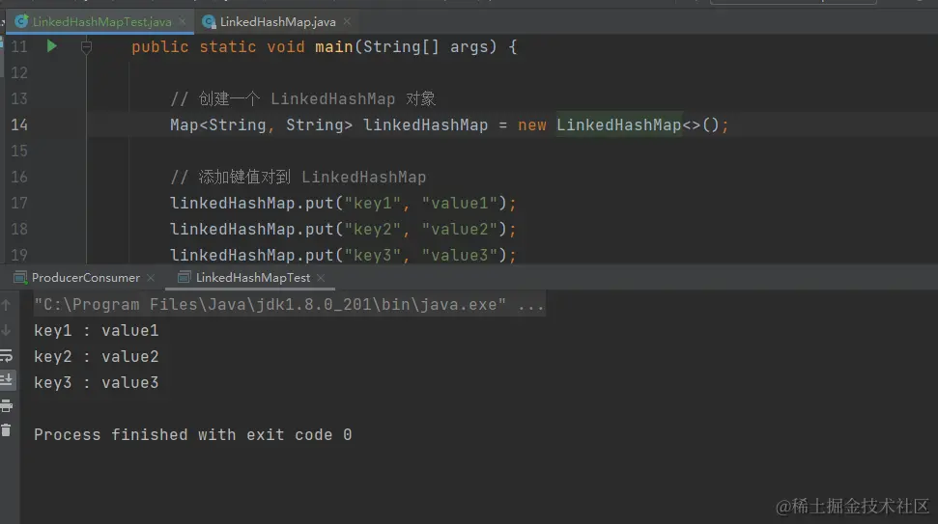938x524 pixels.
Task: Click comment '创建一个 LinkedHashMap 对象'
Action: (302, 98)
